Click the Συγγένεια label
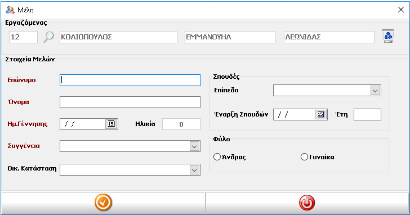The image size is (410, 215). pos(24,146)
